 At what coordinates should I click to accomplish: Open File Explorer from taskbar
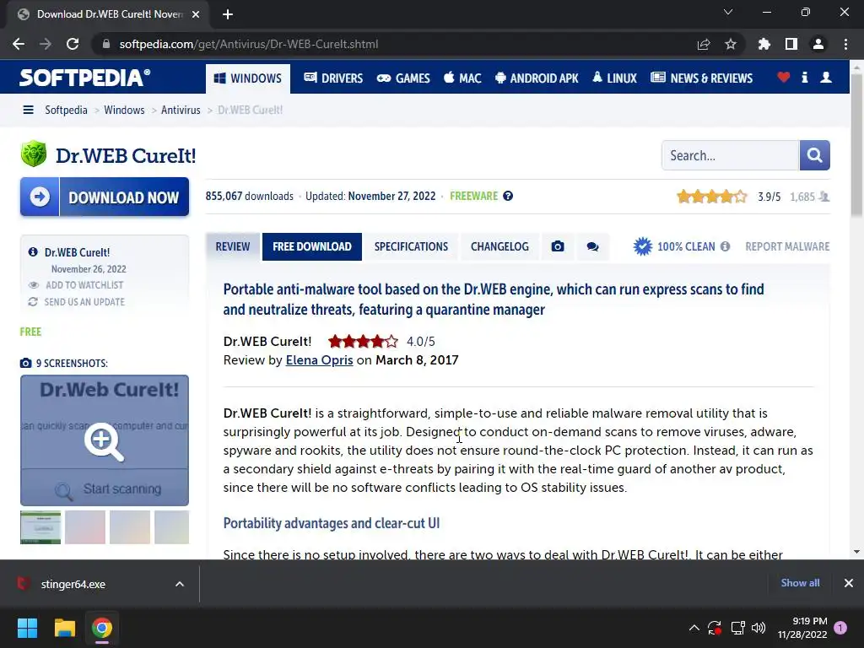[x=64, y=628]
